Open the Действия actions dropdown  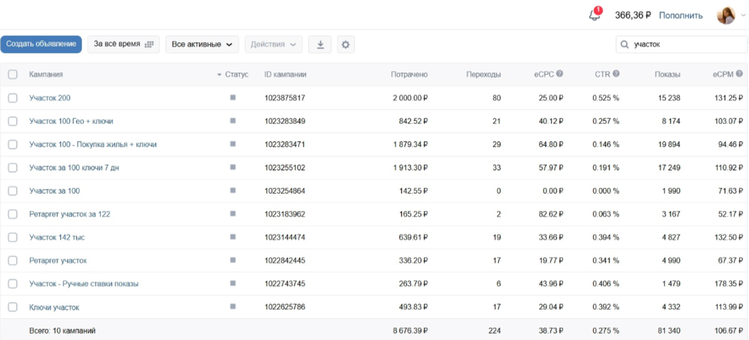tap(274, 45)
